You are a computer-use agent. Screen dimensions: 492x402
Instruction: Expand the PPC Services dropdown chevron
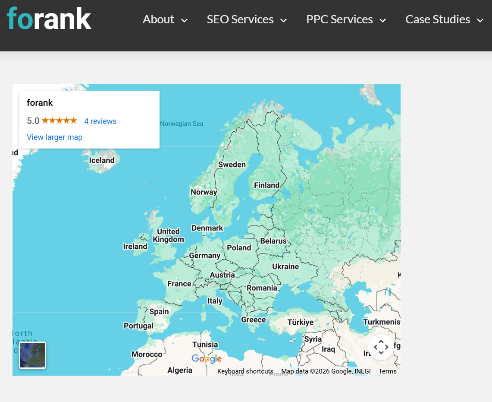[383, 20]
